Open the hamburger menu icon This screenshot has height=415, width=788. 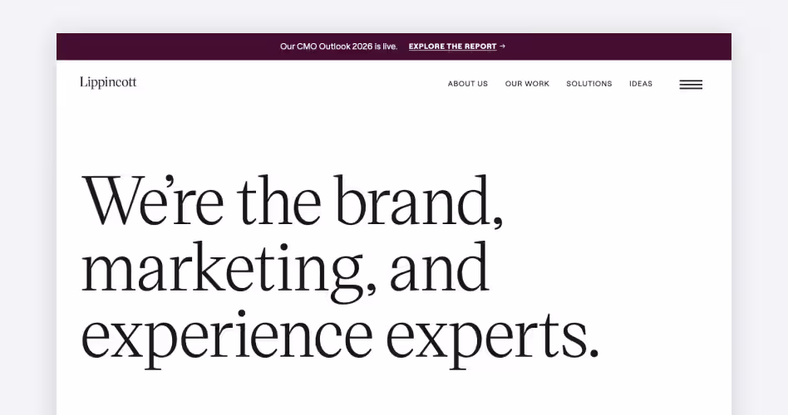[691, 85]
